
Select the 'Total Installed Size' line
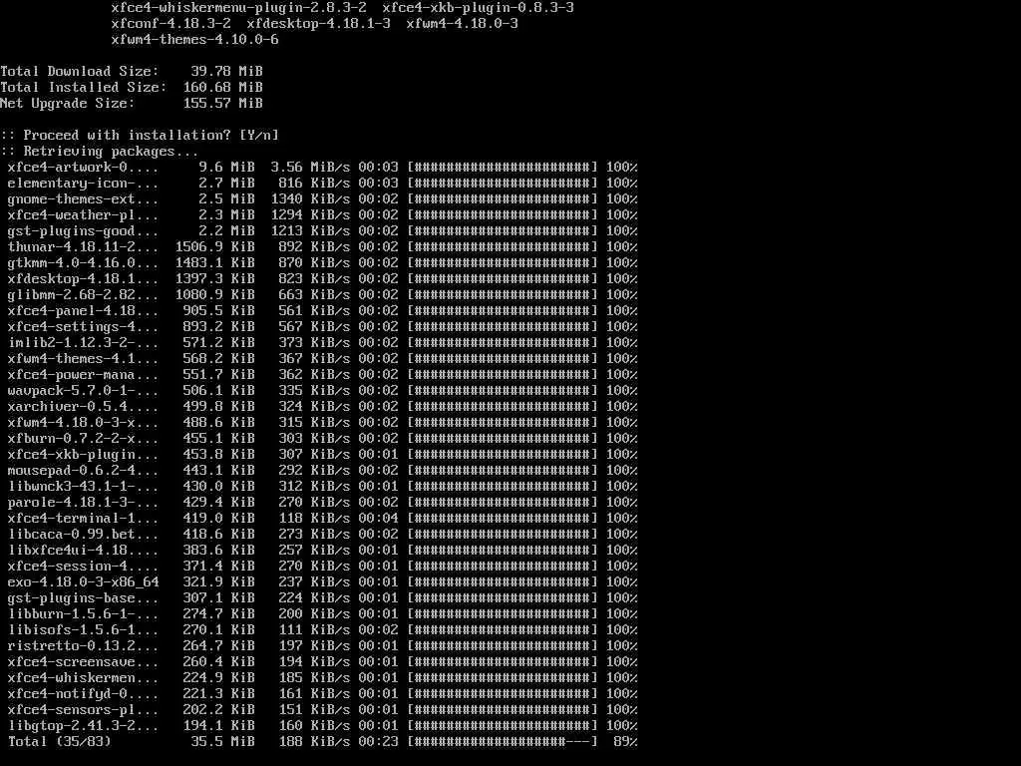132,88
